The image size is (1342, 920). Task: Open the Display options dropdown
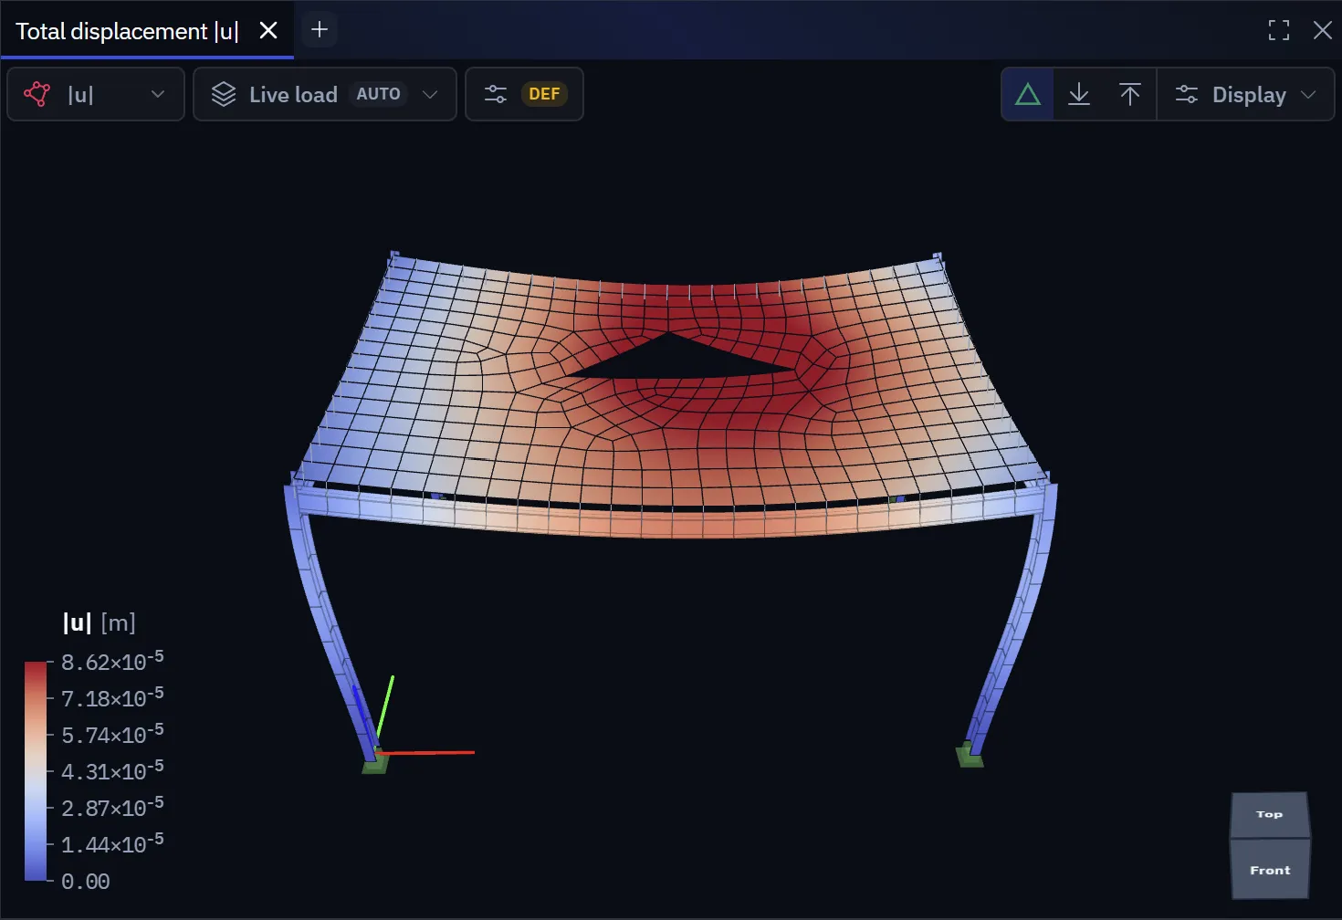tap(1245, 94)
